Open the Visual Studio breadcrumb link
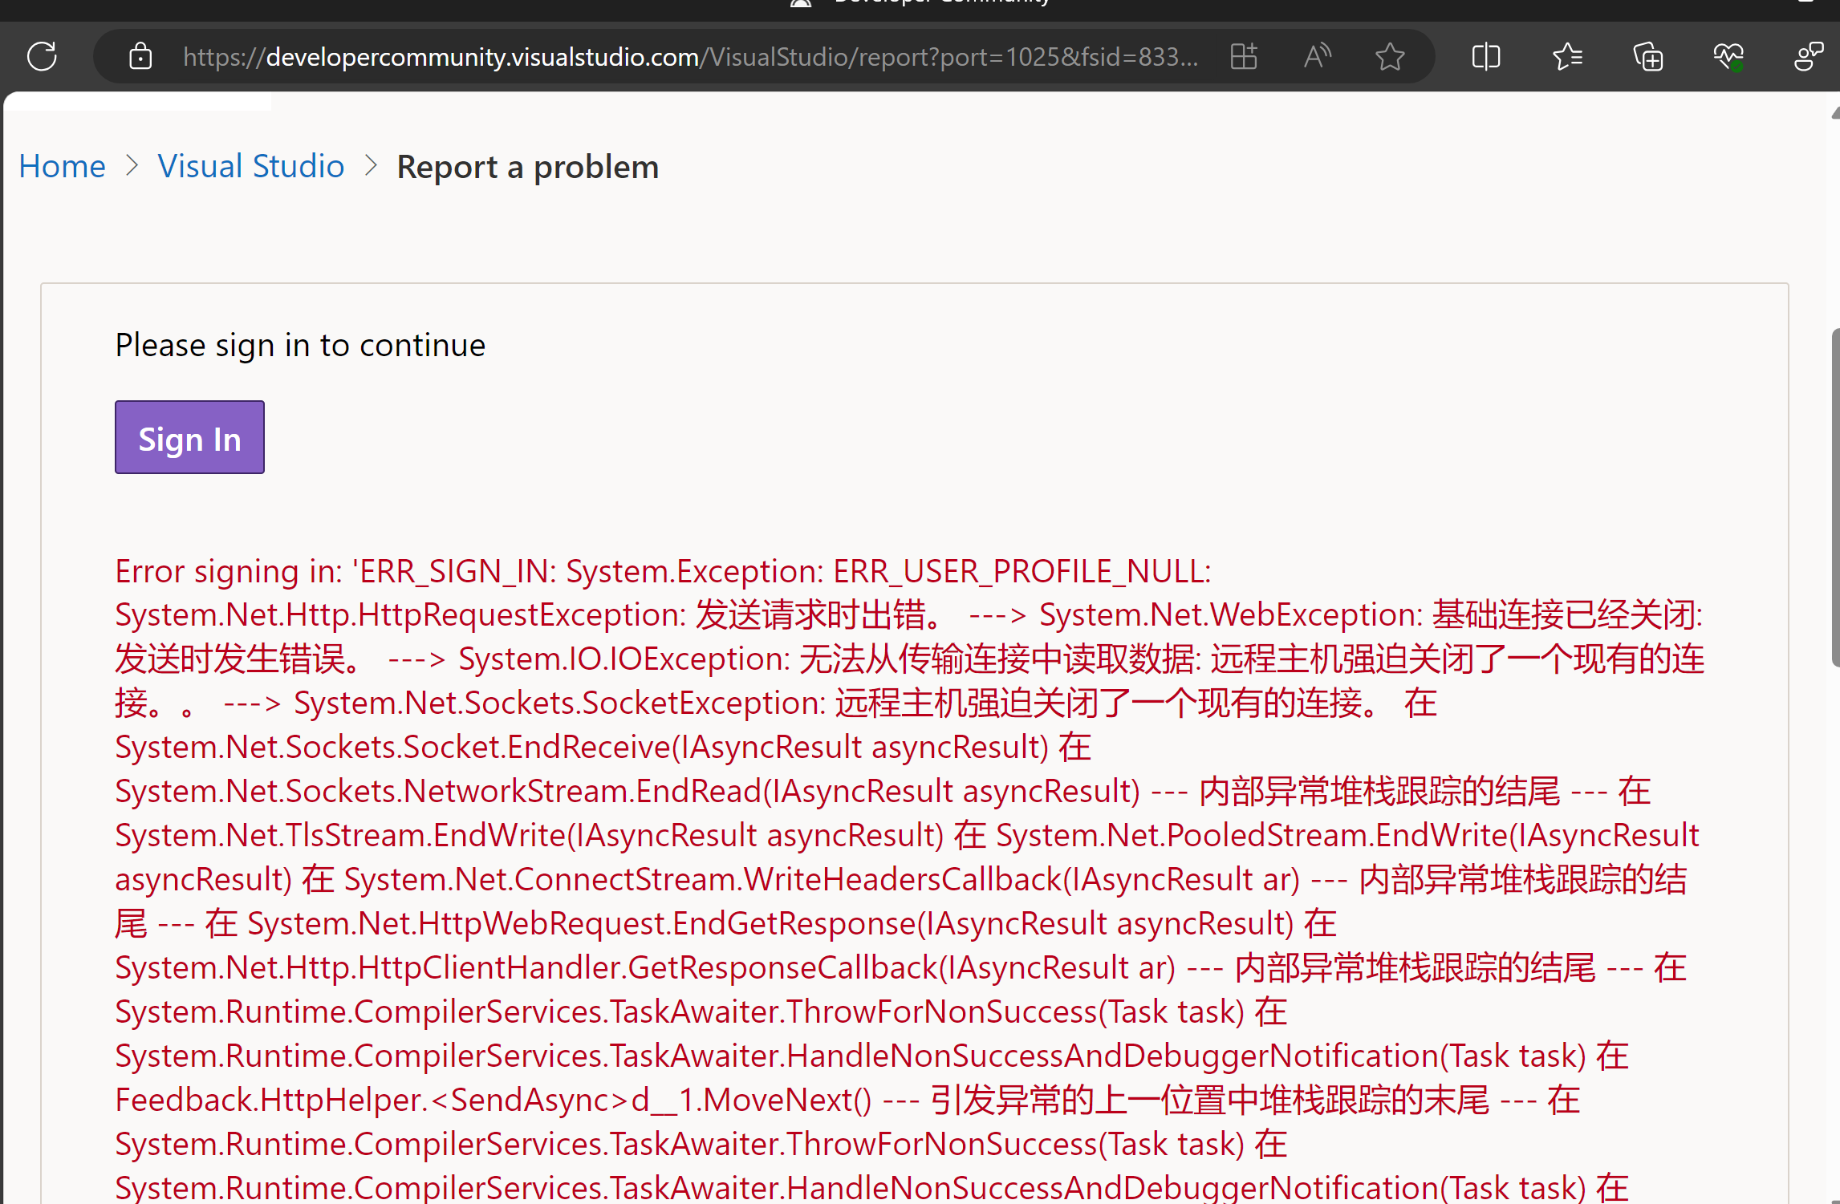The height and width of the screenshot is (1204, 1840). (251, 166)
